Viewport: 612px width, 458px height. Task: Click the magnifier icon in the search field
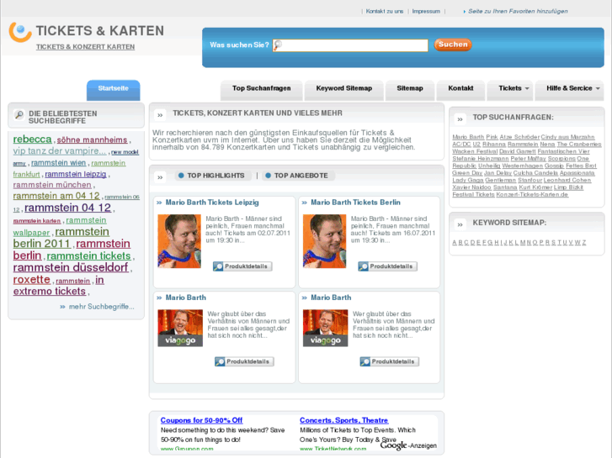click(x=278, y=45)
